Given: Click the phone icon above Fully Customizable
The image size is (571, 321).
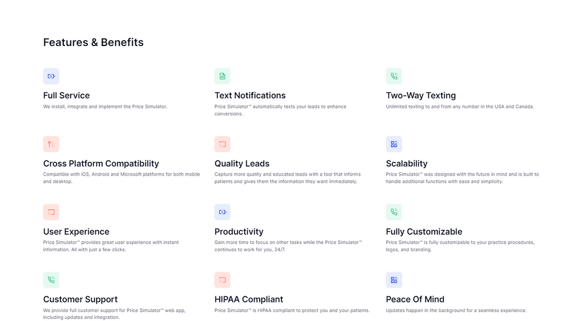Looking at the screenshot, I should coord(394,212).
